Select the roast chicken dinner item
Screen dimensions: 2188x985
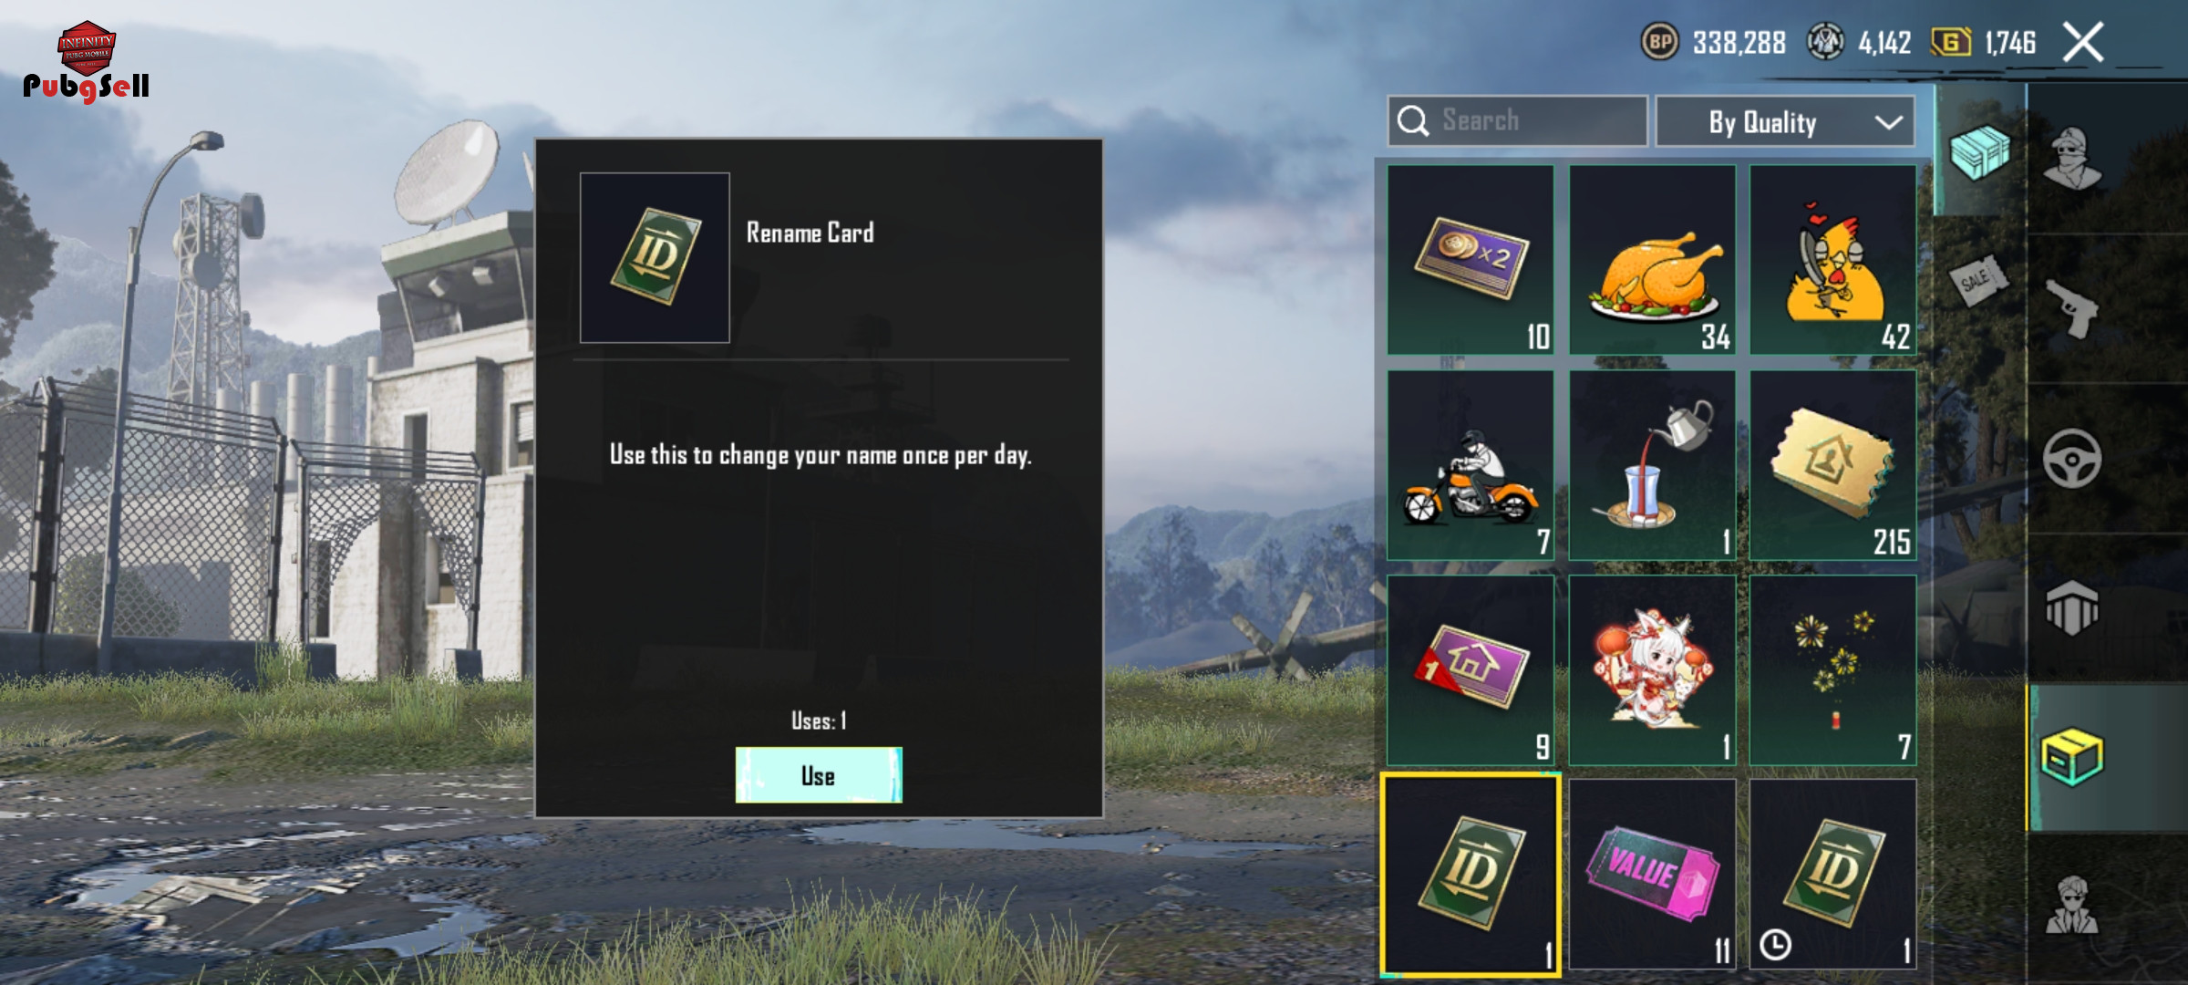tap(1652, 260)
